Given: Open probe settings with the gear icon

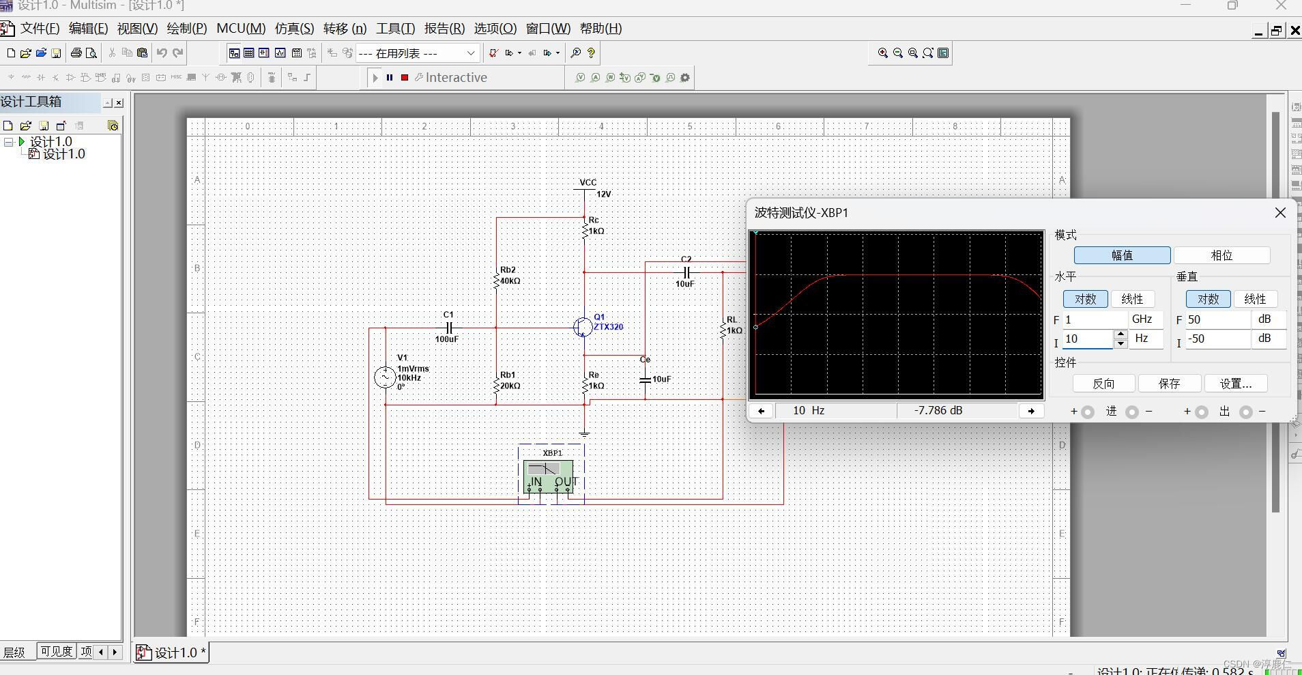Looking at the screenshot, I should pyautogui.click(x=685, y=78).
